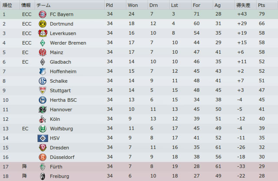Select the Werder Bremen diamond logo
Image resolution: width=278 pixels, height=181 pixels.
43,43
